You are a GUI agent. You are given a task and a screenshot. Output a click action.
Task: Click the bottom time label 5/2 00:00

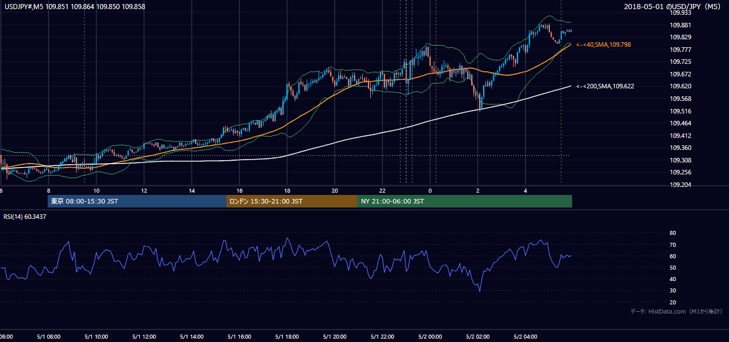tap(430, 337)
